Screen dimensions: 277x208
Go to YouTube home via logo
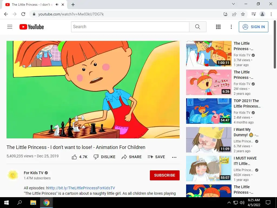(x=32, y=27)
